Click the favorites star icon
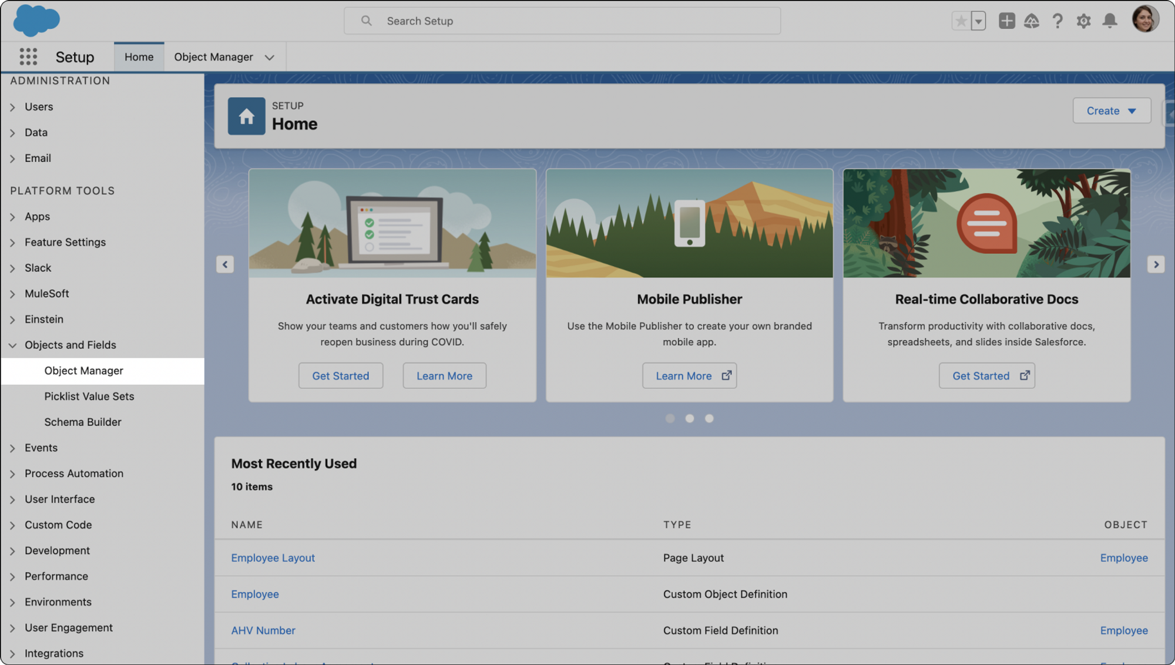Viewport: 1175px width, 665px height. click(x=961, y=21)
